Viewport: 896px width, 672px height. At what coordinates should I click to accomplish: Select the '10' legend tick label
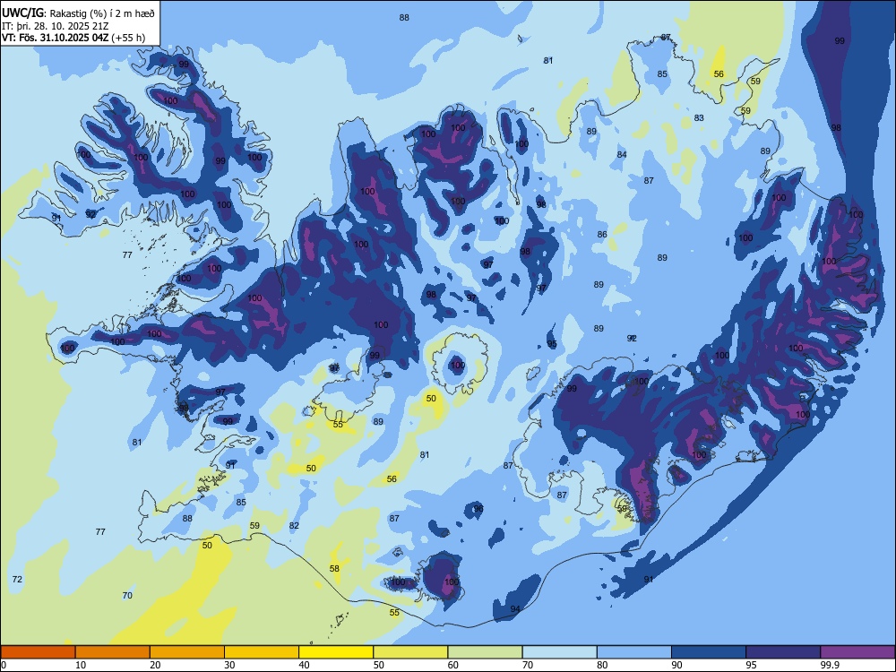point(81,665)
